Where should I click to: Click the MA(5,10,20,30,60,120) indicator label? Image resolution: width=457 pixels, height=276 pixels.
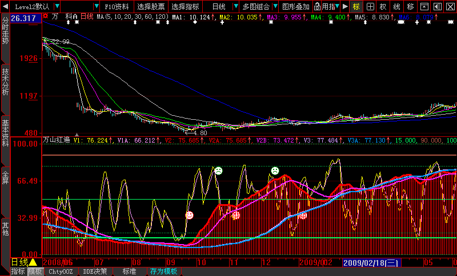click(x=133, y=17)
